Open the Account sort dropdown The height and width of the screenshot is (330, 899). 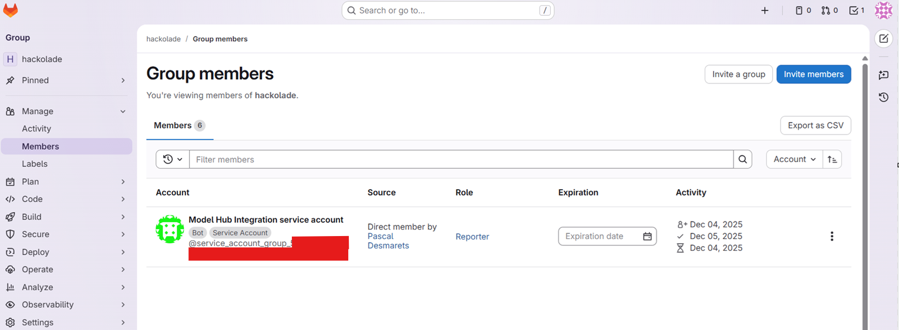tap(794, 159)
